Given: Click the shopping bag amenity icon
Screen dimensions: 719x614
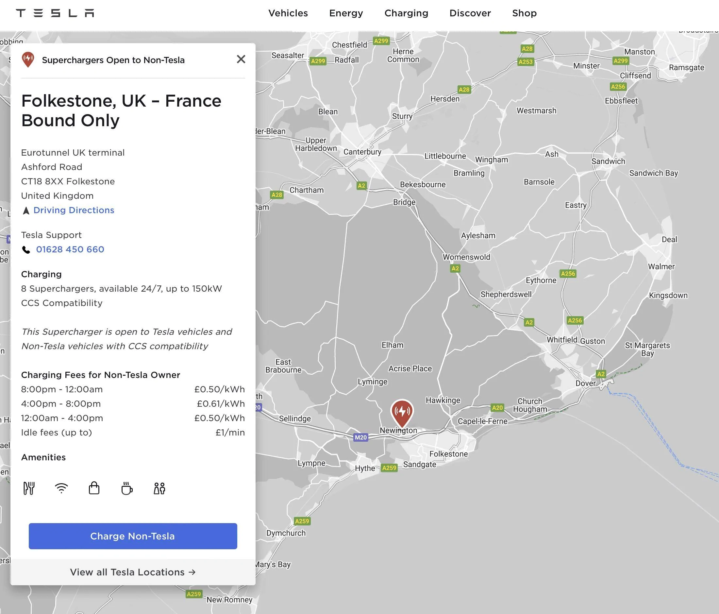Looking at the screenshot, I should click(x=94, y=488).
